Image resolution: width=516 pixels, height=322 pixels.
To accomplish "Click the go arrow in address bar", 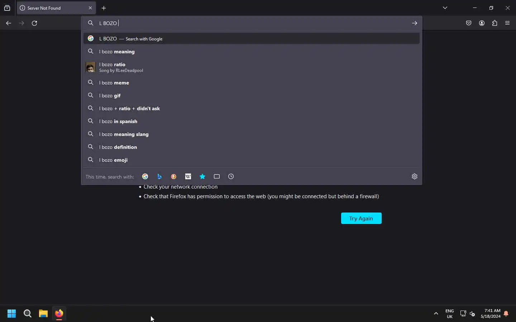I will [x=414, y=23].
